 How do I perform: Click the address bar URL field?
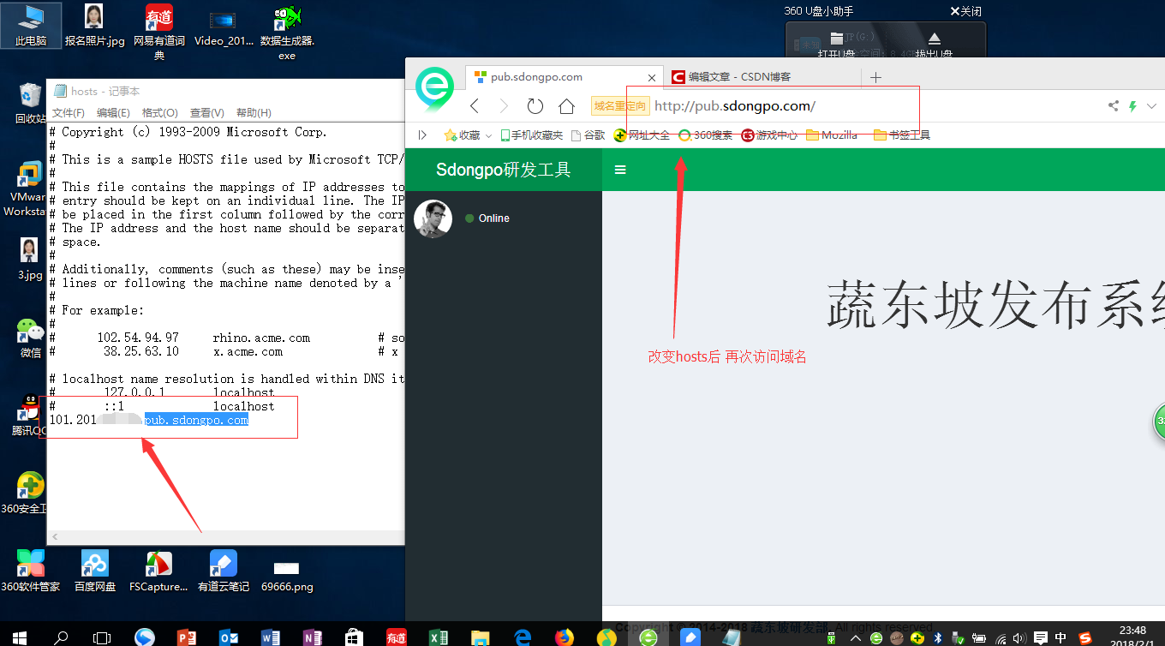coord(874,106)
